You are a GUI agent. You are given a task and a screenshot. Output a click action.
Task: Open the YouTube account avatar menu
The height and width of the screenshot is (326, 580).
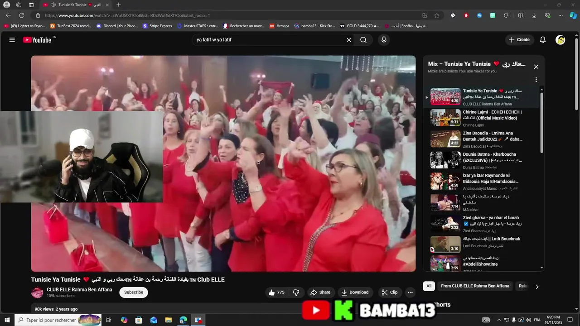[561, 40]
